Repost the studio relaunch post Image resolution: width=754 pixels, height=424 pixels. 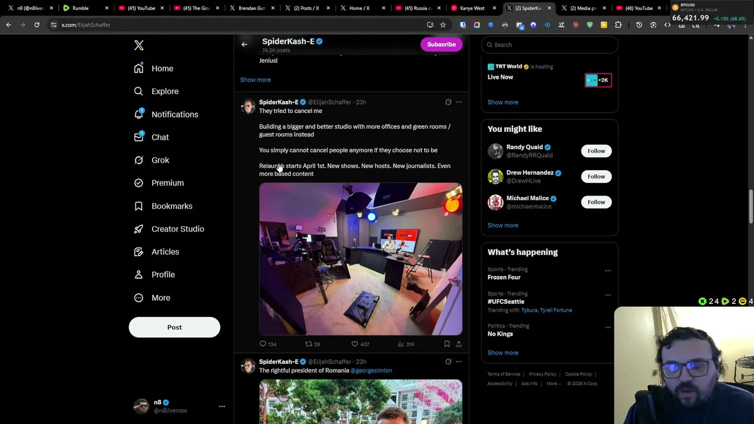point(312,344)
